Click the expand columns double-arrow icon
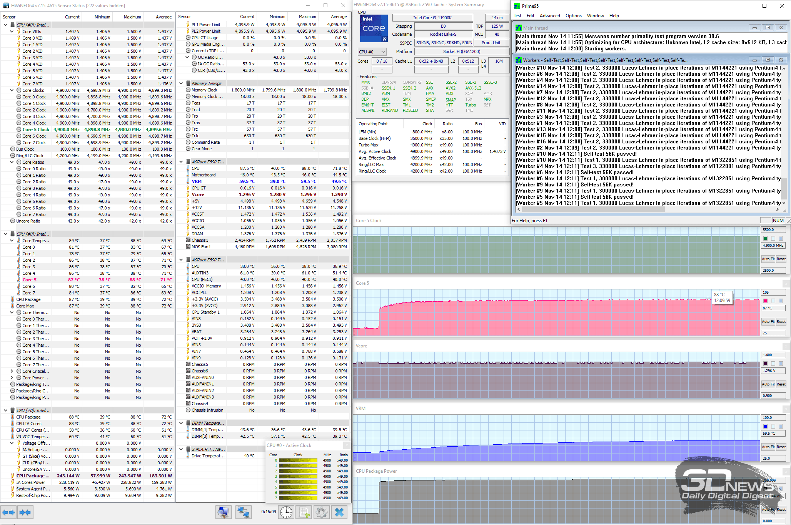This screenshot has height=525, width=791. 8,512
